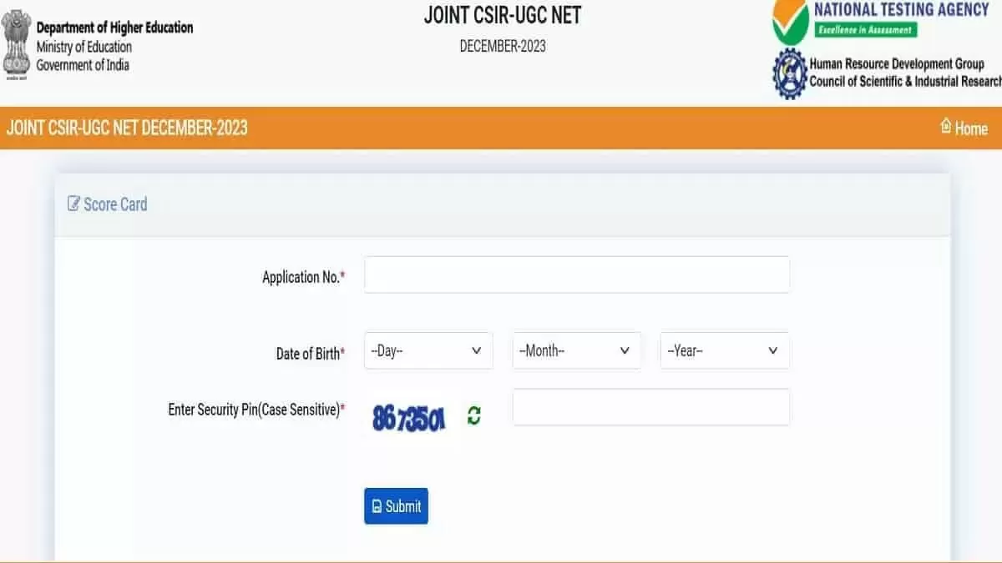Click the National Testing Agency logo
This screenshot has height=563, width=1002.
pos(790,23)
